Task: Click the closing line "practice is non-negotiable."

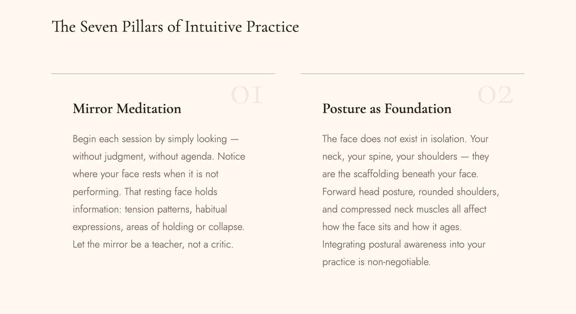Action: (376, 262)
